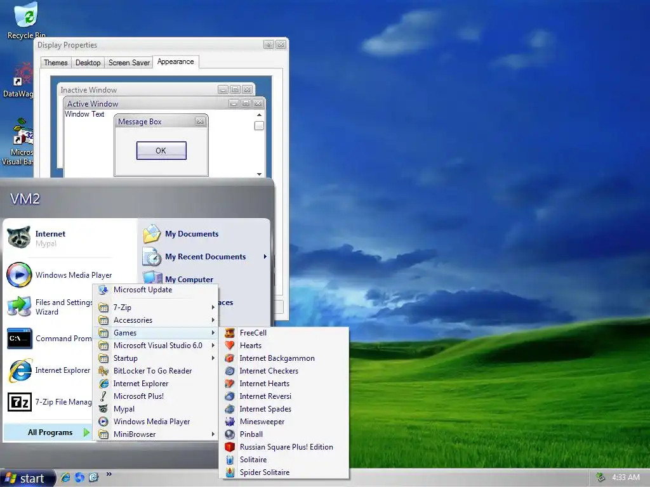Viewport: 650px width, 487px height.
Task: Open Hearts game in Games submenu
Action: (285, 346)
